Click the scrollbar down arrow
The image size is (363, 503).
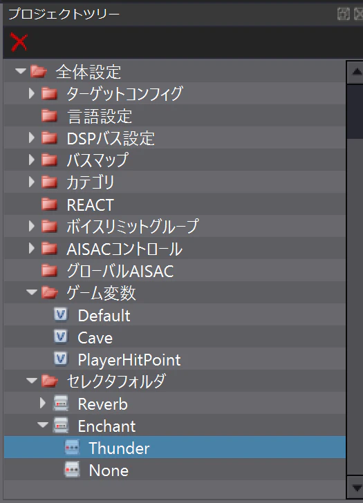355,488
